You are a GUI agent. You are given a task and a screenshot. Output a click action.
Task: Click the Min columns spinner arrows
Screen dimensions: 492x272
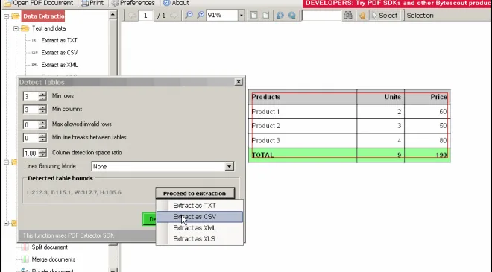point(42,110)
